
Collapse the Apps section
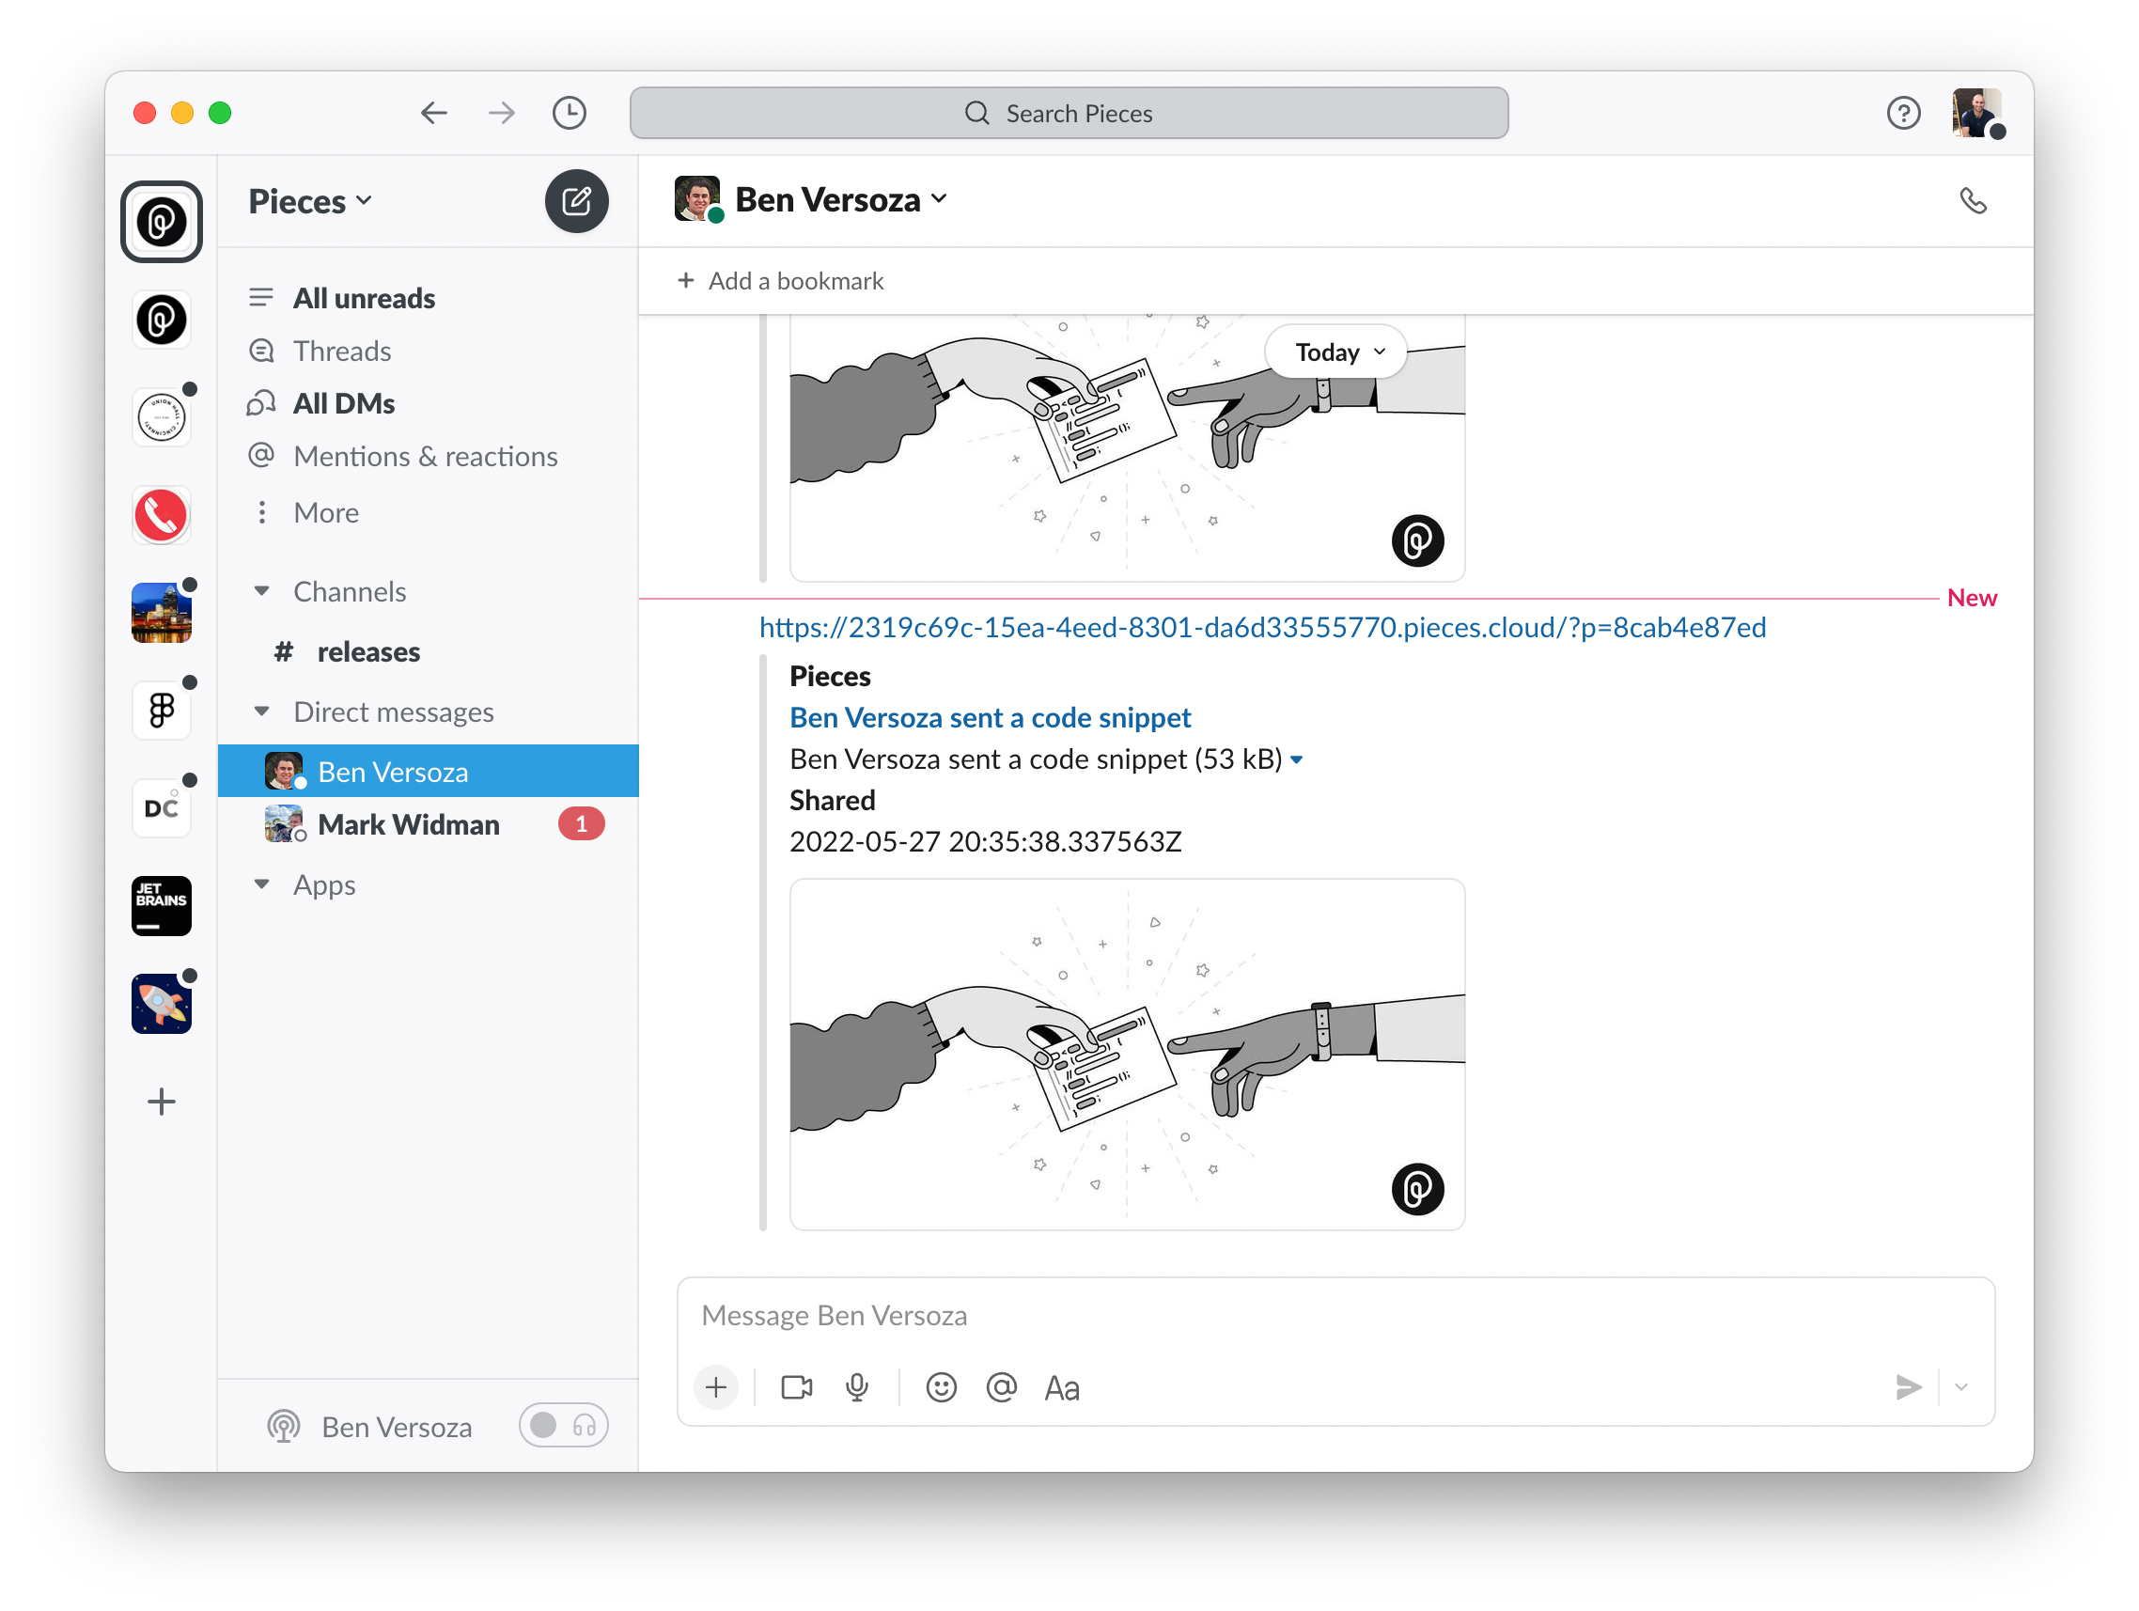[x=261, y=884]
